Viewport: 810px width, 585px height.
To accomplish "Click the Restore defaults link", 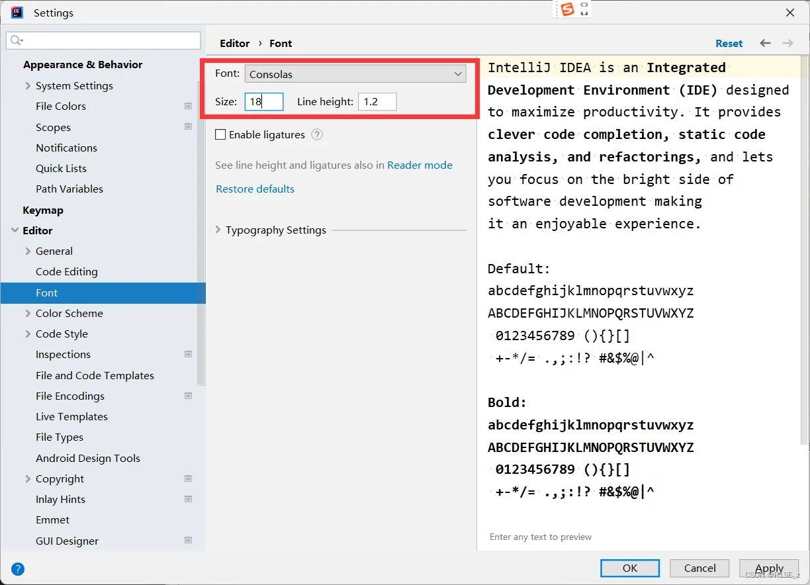I will coord(255,189).
